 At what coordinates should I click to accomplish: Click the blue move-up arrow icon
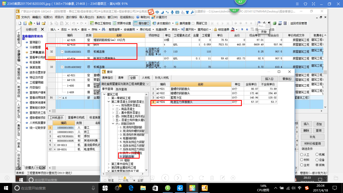pos(242,29)
